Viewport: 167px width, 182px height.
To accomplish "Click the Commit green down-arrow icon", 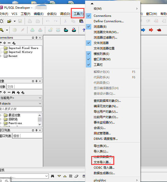I will click(x=32, y=30).
